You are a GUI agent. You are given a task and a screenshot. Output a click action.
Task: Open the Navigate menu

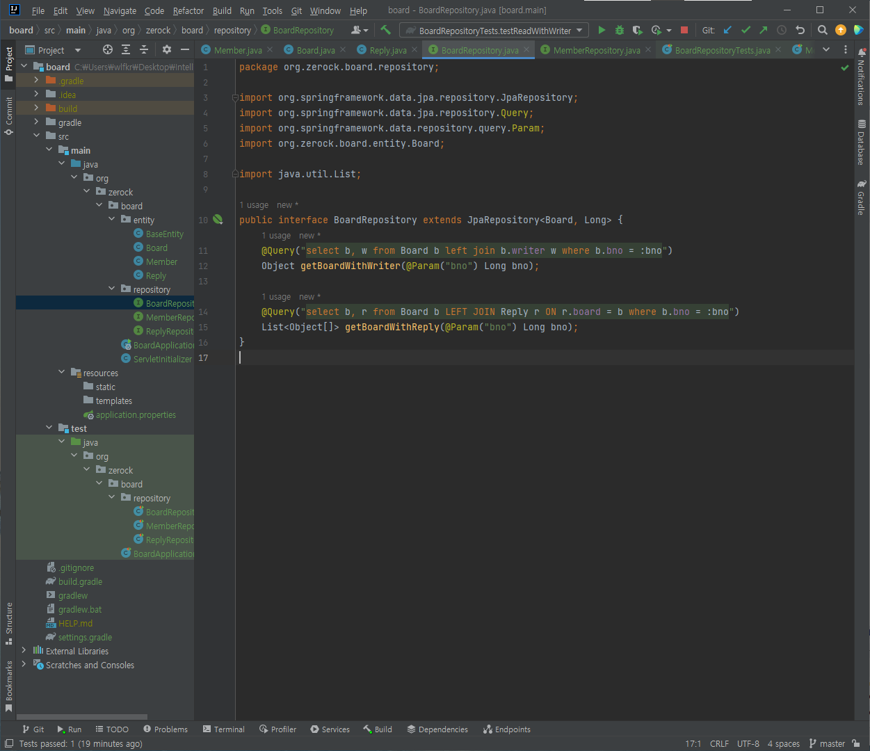tap(120, 10)
